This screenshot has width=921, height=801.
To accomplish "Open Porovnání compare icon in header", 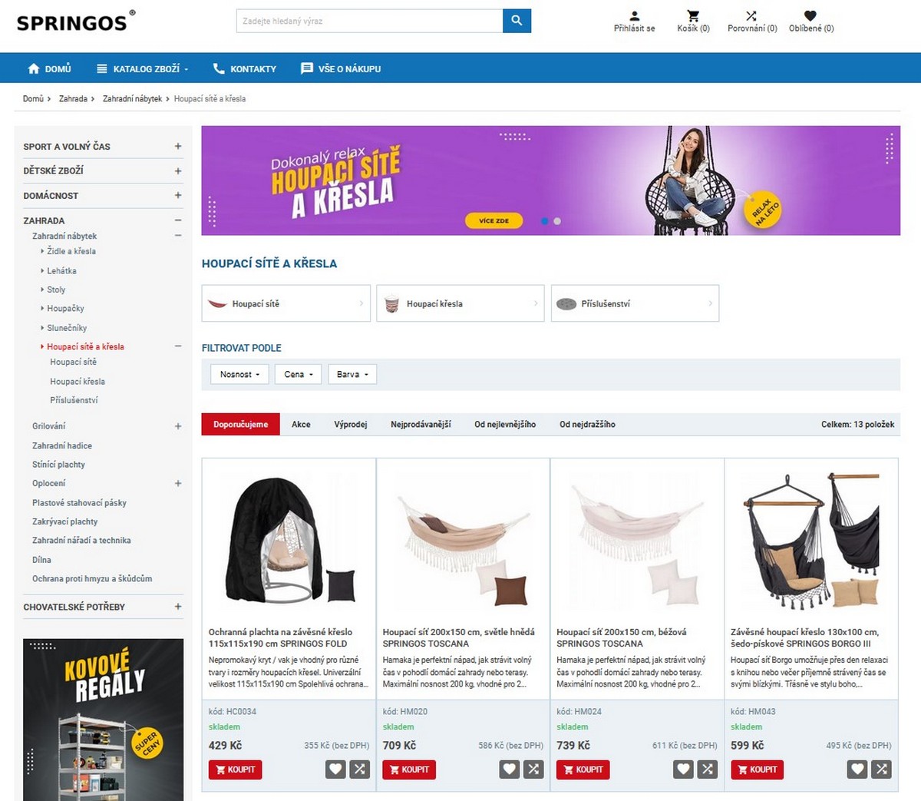I will pyautogui.click(x=751, y=16).
